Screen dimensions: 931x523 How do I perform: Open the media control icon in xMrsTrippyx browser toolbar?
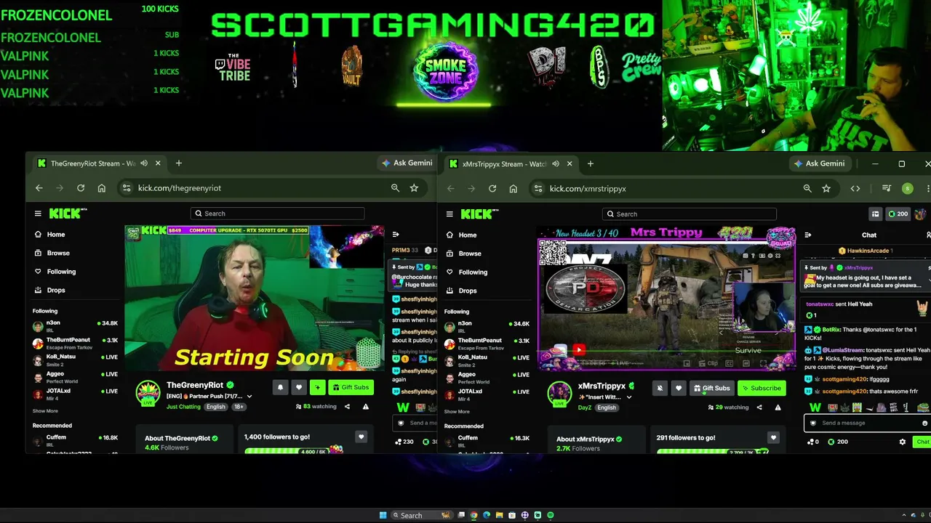[886, 189]
